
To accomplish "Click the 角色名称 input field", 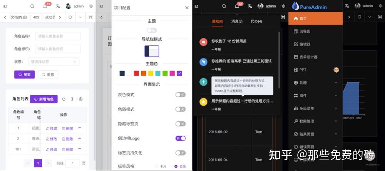I will [x=58, y=36].
